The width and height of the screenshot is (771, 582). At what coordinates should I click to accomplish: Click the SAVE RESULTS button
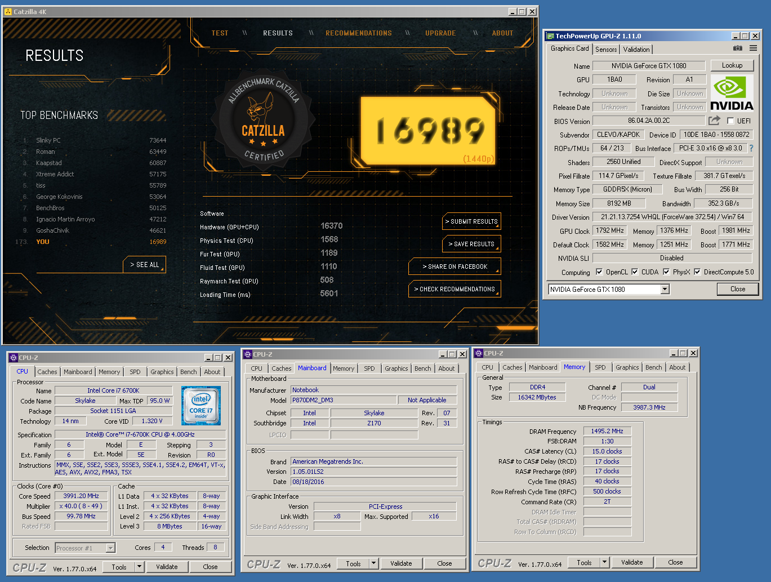[471, 244]
